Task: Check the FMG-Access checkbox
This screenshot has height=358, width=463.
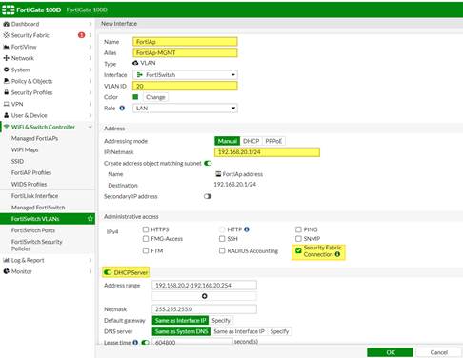Action: click(146, 238)
